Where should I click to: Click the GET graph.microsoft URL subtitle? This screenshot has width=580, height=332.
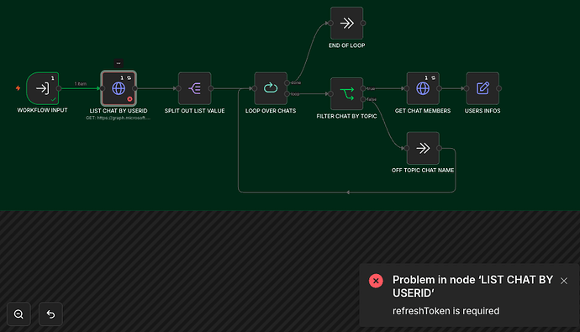119,118
